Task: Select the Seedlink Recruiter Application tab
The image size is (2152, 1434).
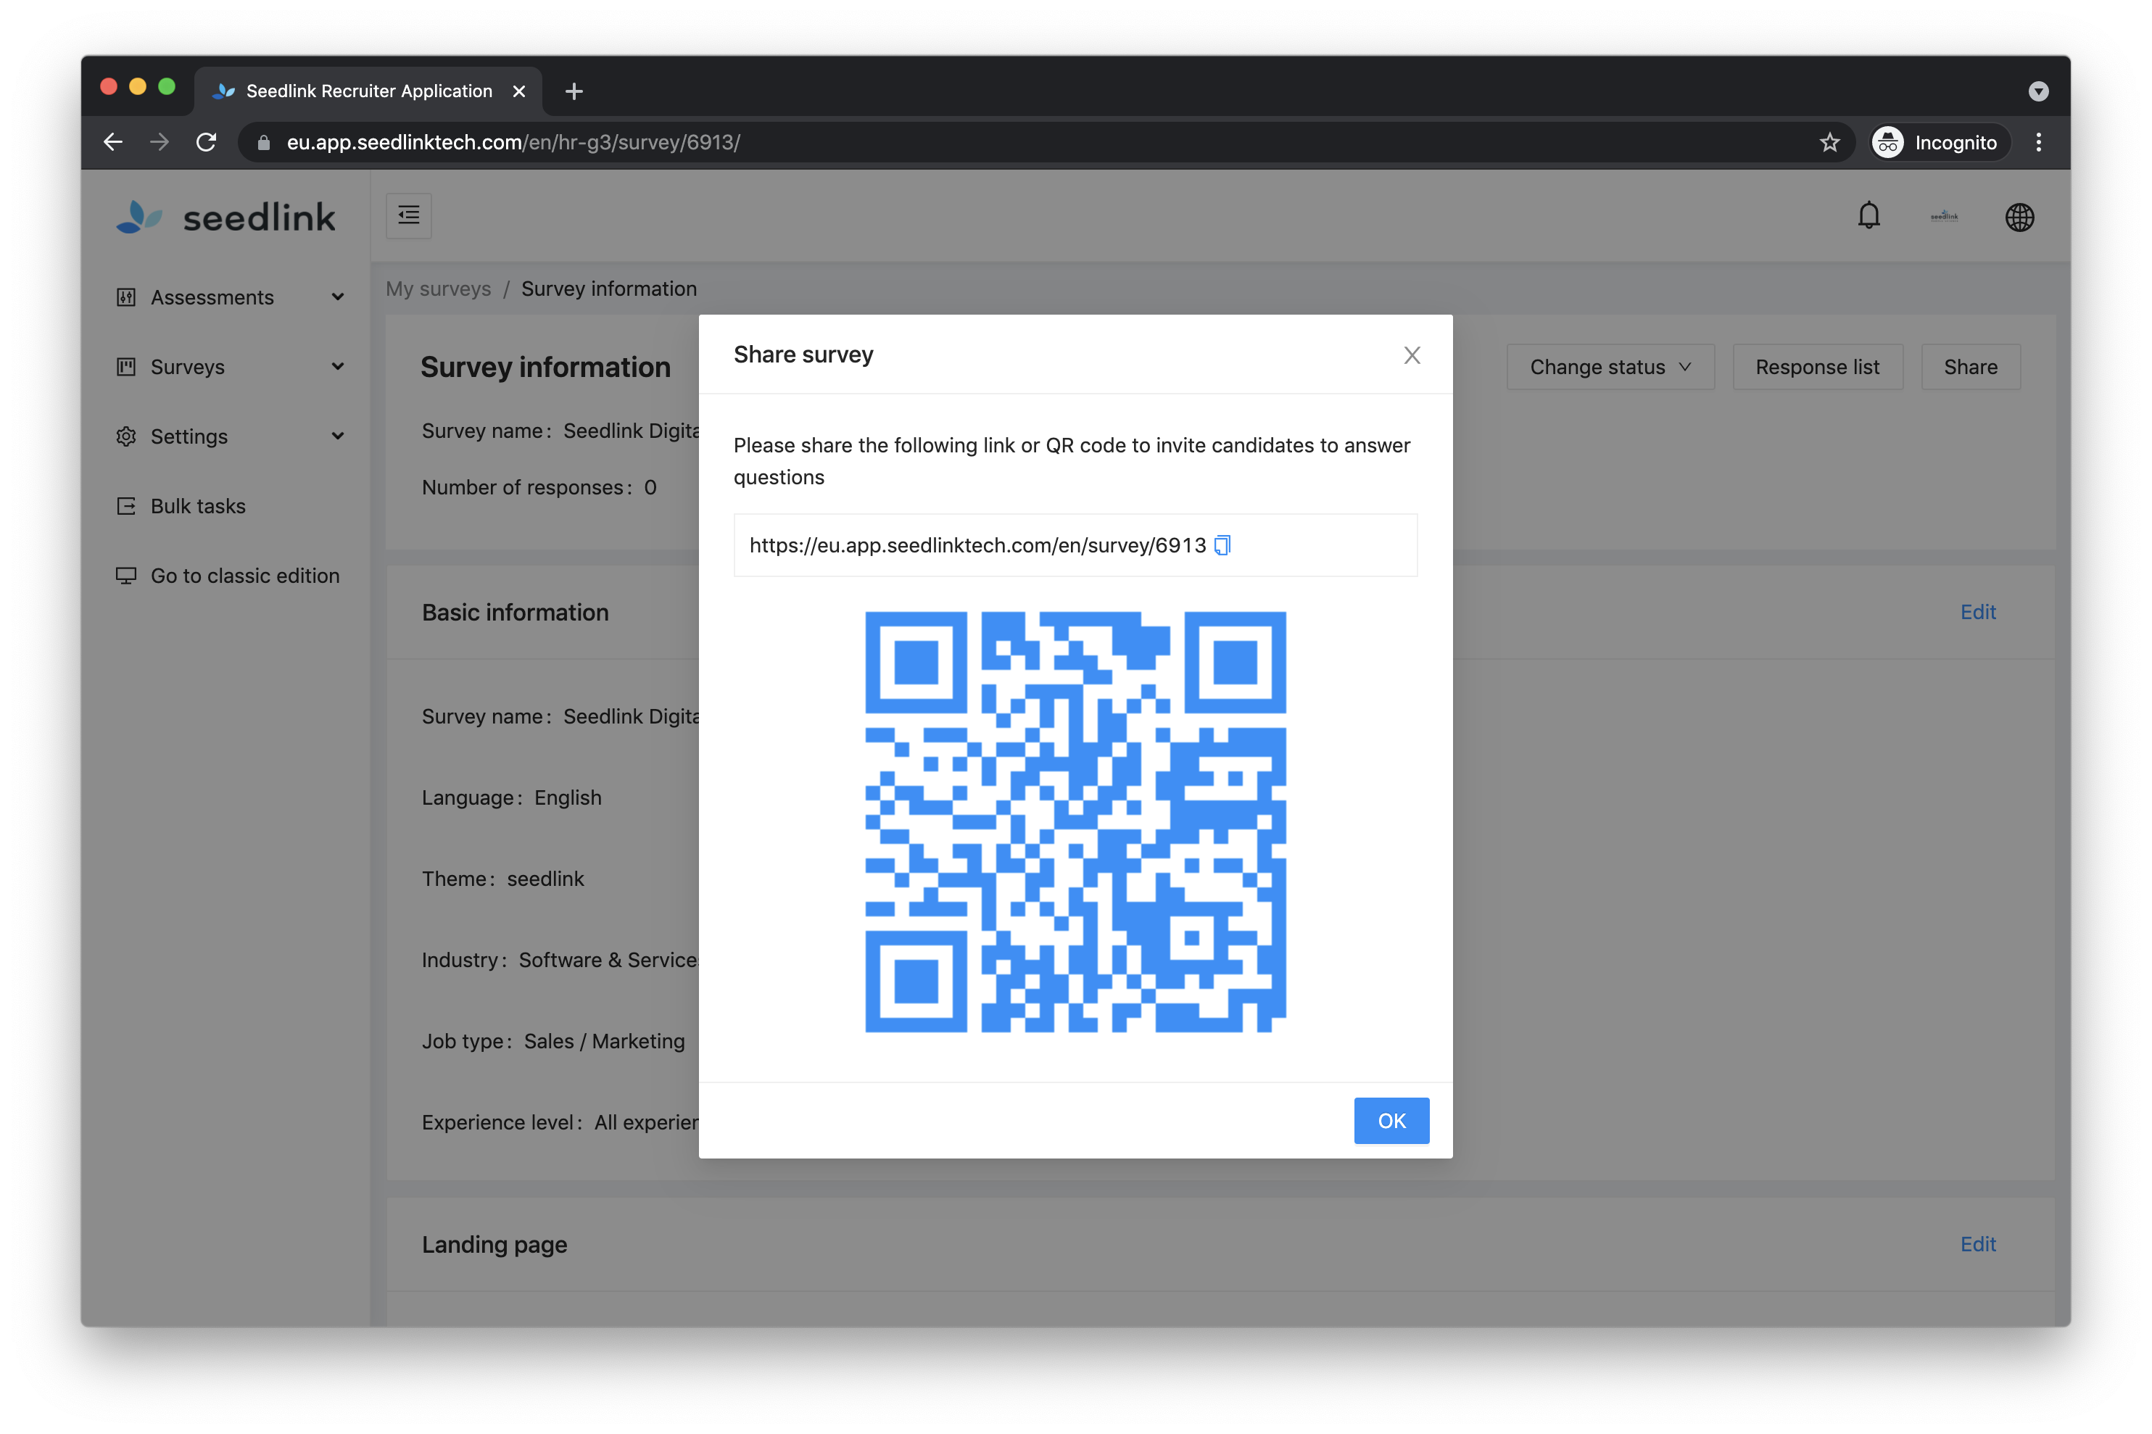Action: tap(368, 91)
